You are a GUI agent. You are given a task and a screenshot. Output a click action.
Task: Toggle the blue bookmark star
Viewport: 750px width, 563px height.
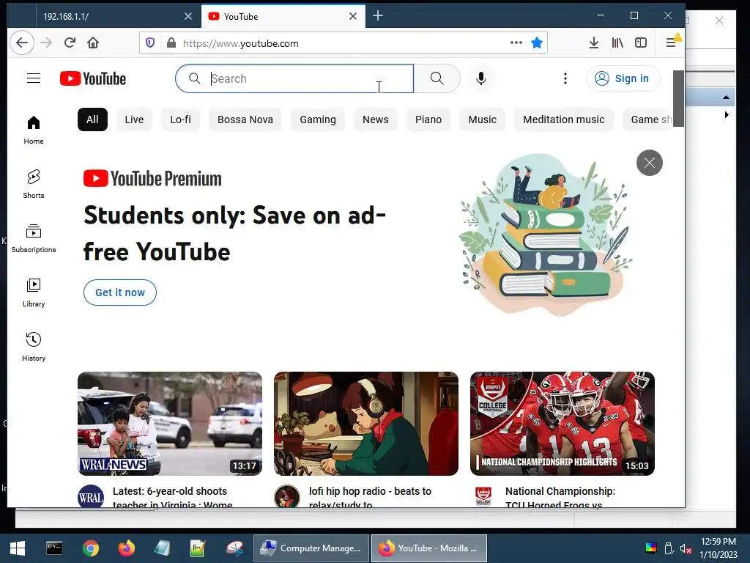click(x=537, y=43)
